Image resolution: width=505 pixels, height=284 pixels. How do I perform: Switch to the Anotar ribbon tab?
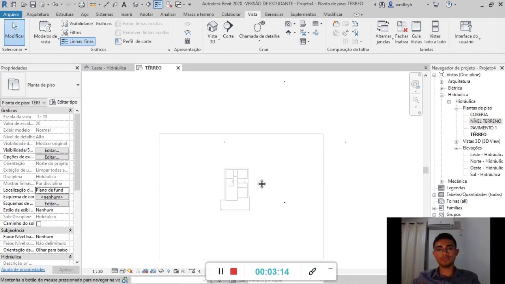point(146,14)
